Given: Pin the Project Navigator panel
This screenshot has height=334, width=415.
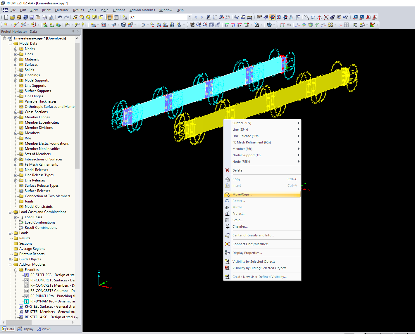Looking at the screenshot, I should 73,32.
